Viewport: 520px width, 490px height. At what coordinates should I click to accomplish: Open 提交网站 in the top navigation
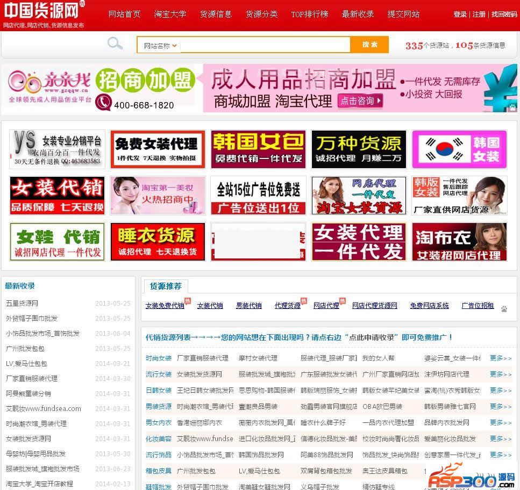404,15
